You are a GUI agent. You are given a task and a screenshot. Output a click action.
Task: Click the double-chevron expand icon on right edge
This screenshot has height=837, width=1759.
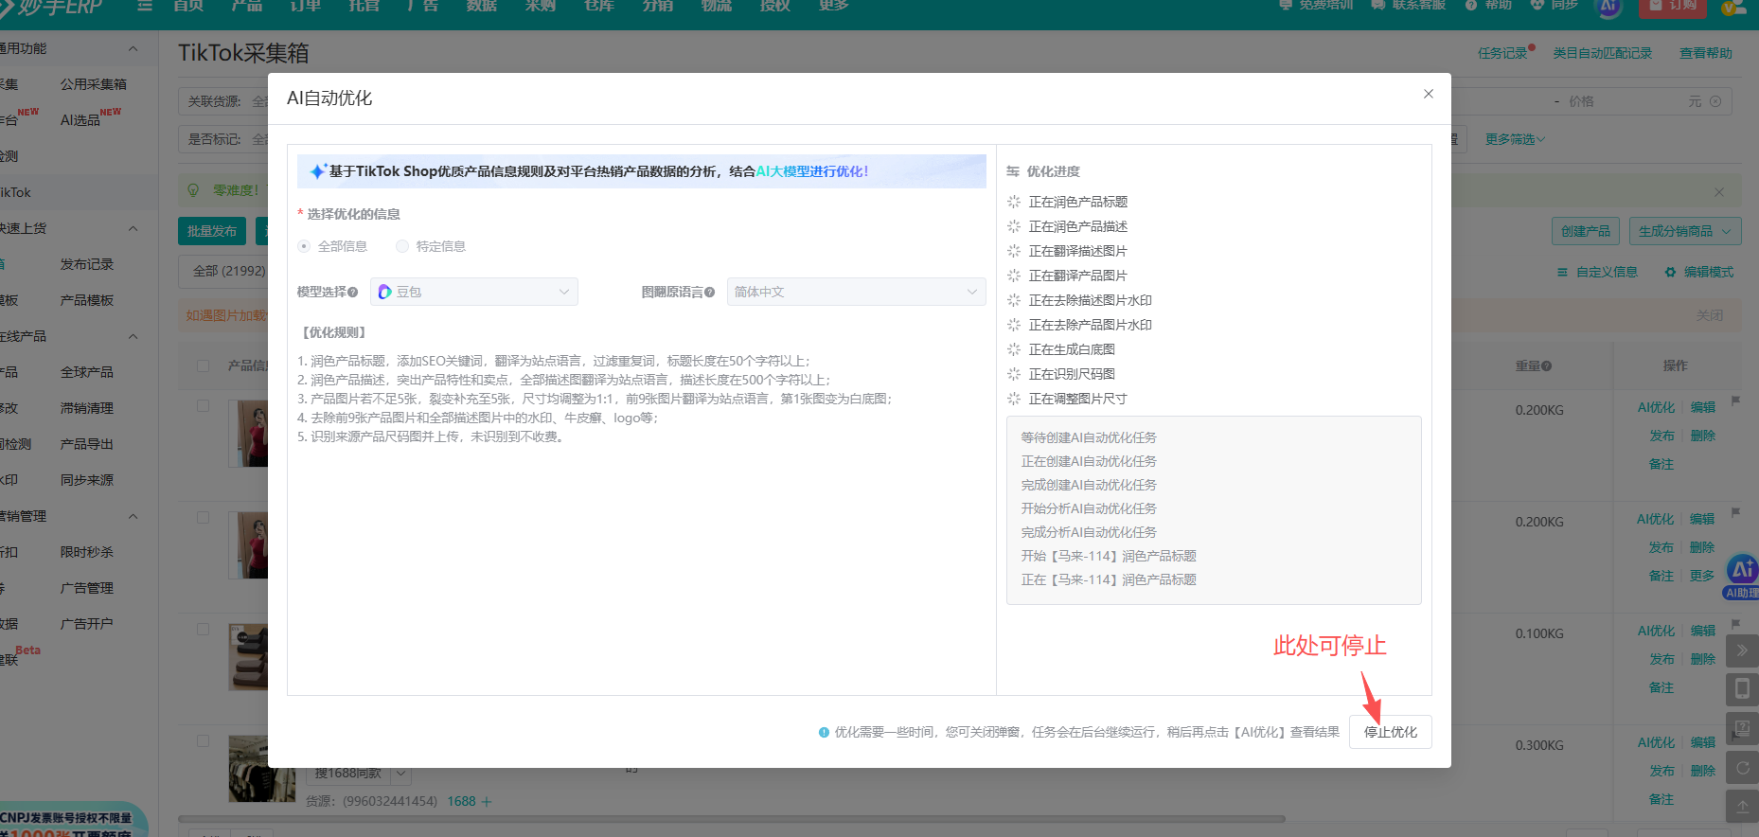point(1742,650)
